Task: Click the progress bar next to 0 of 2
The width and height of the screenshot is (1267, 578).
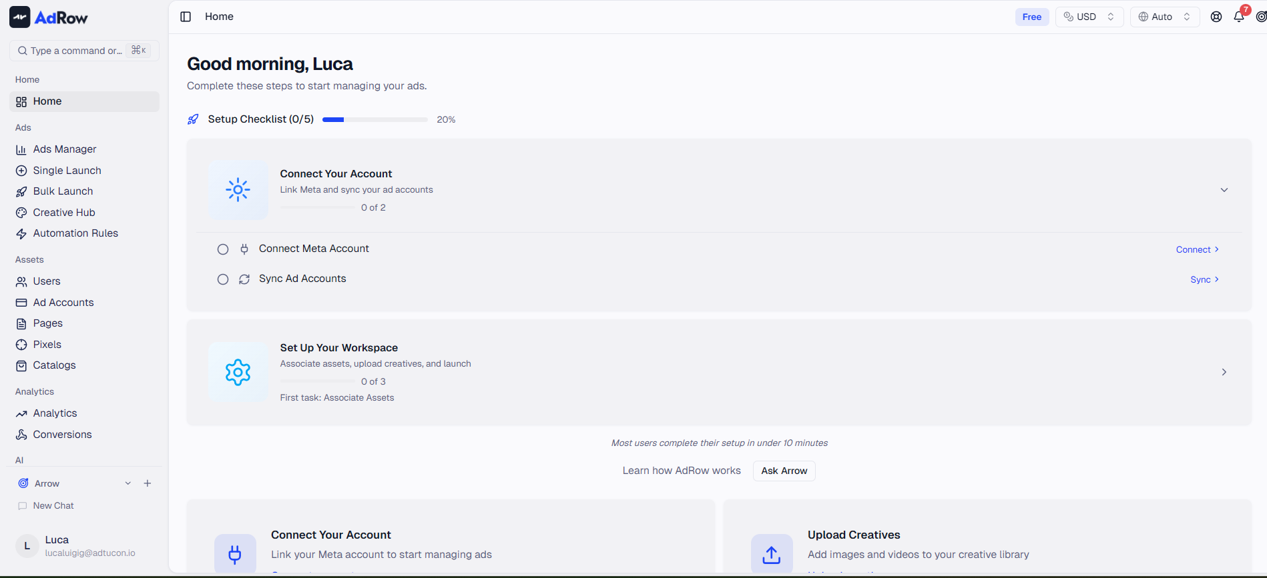Action: [x=318, y=207]
